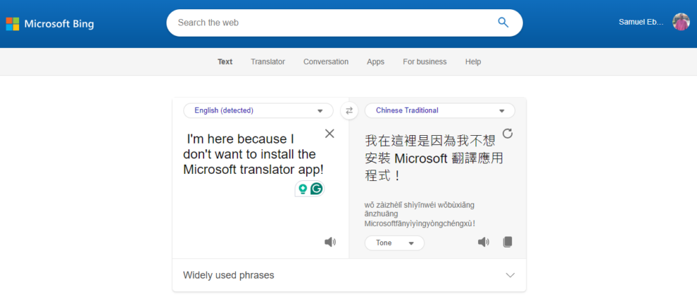Screen dimensions: 697x297
Task: Open the Chinese Traditional language dropdown
Action: 439,110
